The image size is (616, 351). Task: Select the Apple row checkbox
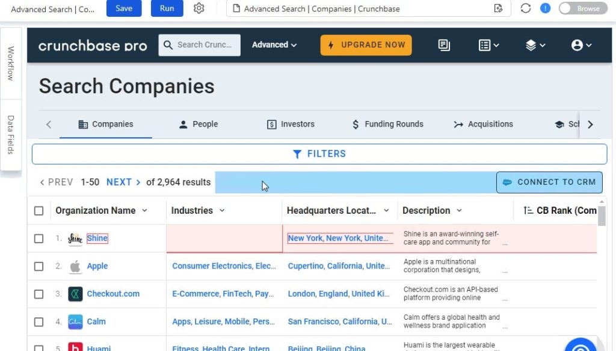(x=39, y=267)
